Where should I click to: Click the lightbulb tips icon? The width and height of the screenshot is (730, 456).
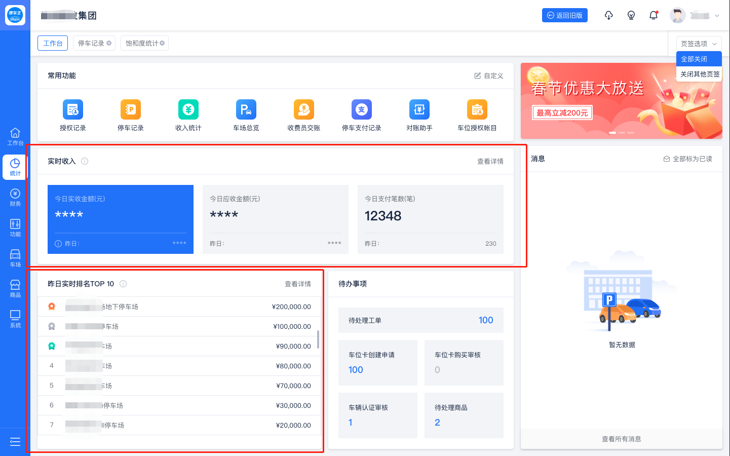631,15
